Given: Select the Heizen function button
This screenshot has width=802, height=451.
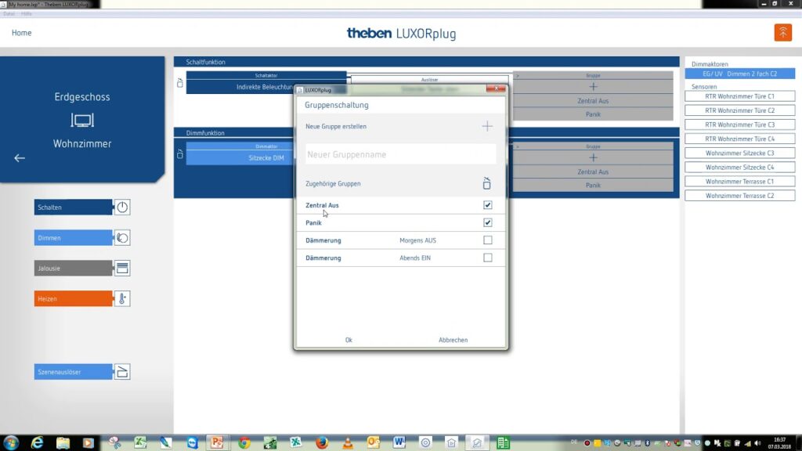Looking at the screenshot, I should [x=73, y=298].
